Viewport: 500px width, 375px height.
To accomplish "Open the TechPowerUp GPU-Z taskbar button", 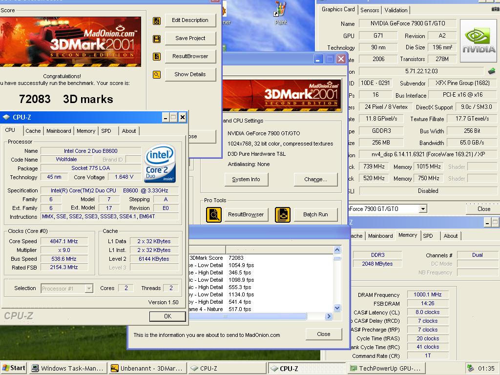I will coord(386,368).
